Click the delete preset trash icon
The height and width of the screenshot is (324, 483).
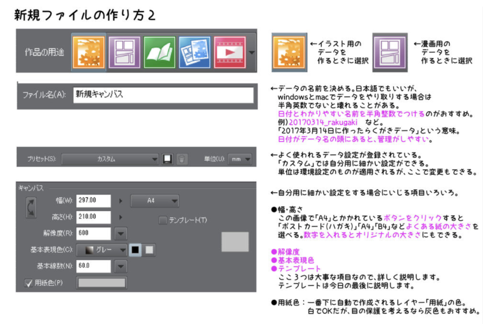coord(182,159)
